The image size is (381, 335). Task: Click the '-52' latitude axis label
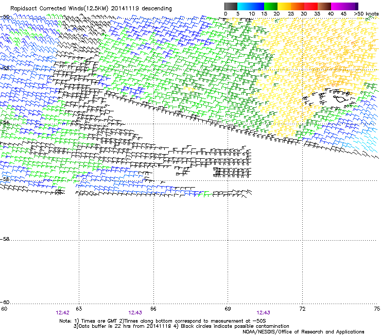[5, 69]
